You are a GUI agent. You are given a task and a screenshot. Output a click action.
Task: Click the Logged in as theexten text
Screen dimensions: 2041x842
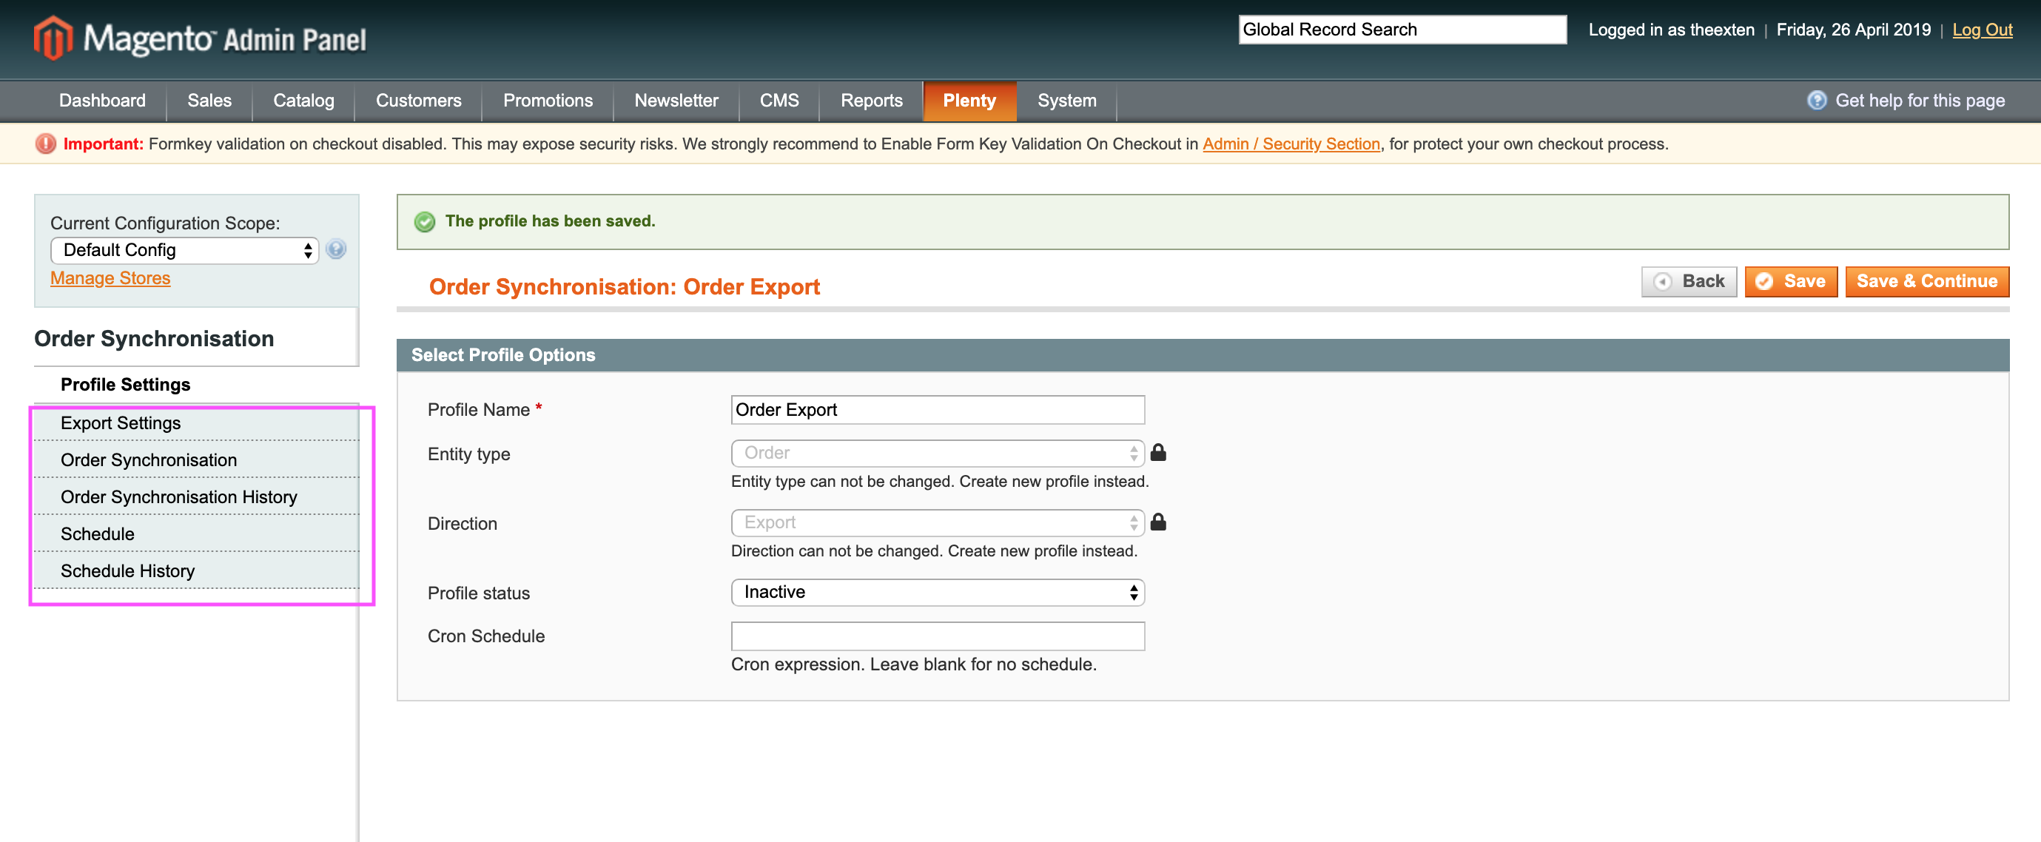pyautogui.click(x=1671, y=30)
